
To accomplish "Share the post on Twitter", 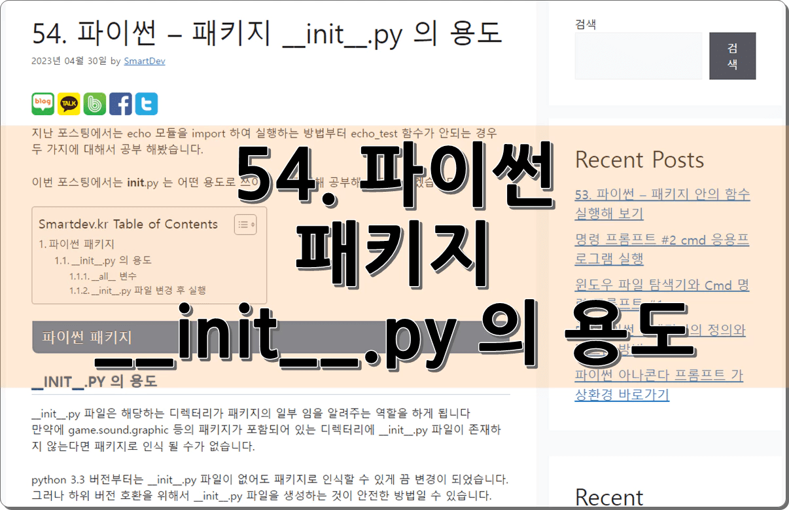I will tap(146, 103).
